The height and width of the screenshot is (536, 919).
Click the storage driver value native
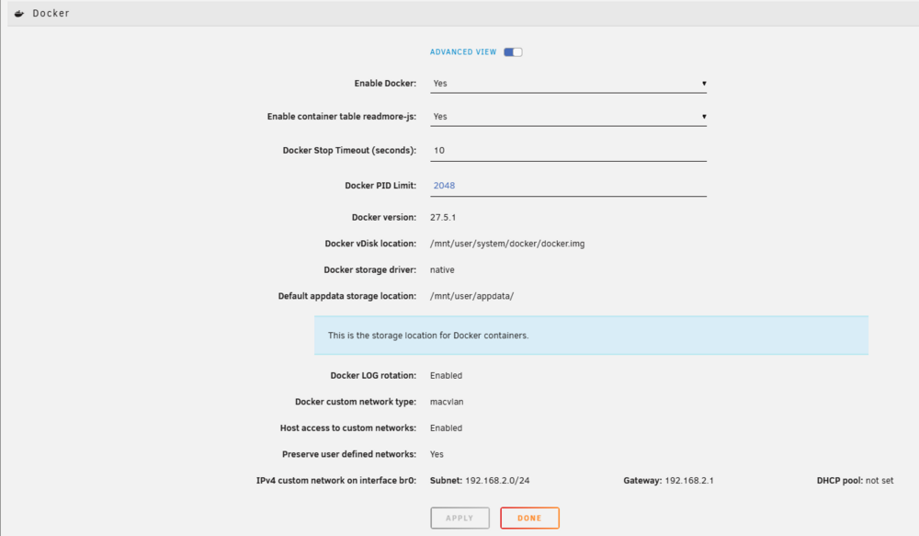click(x=443, y=269)
